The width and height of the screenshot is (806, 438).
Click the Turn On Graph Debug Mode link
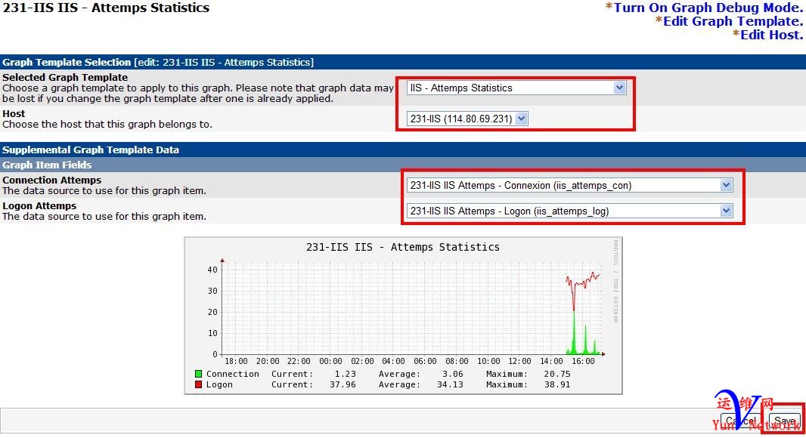708,8
